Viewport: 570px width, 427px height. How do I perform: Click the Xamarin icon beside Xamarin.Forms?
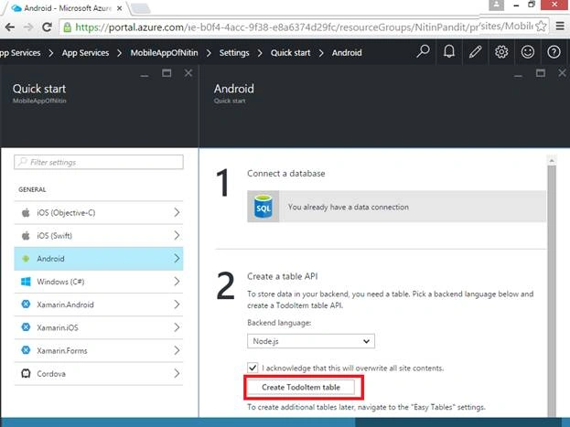pyautogui.click(x=26, y=350)
